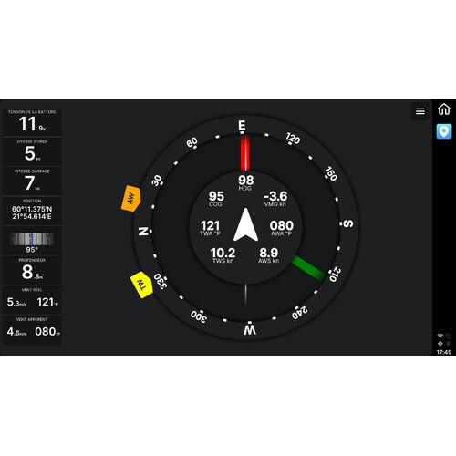The image size is (456, 456).
Task: Tap the S cardinal mark on compass
Action: (x=348, y=223)
